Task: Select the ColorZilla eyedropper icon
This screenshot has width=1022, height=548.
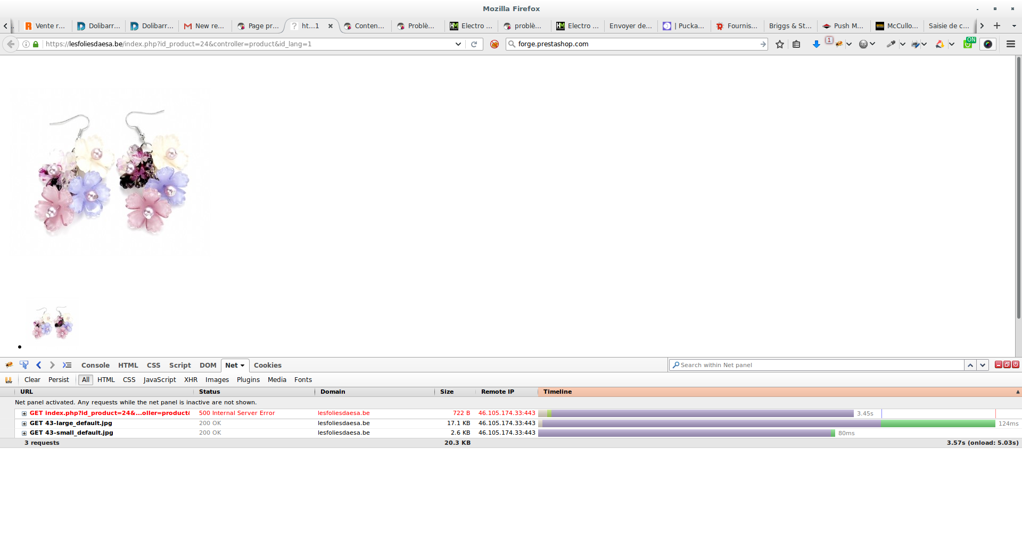Action: tap(891, 44)
